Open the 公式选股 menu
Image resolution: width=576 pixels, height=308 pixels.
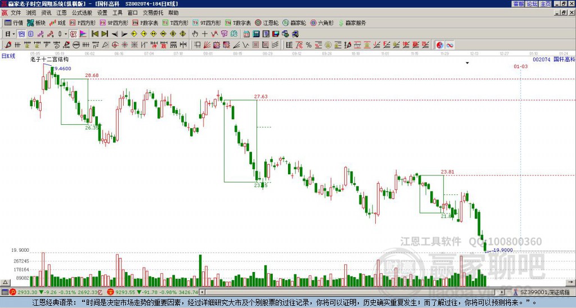[x=82, y=13]
